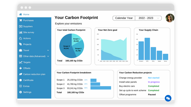Open the Settings gear icon

tap(20, 92)
